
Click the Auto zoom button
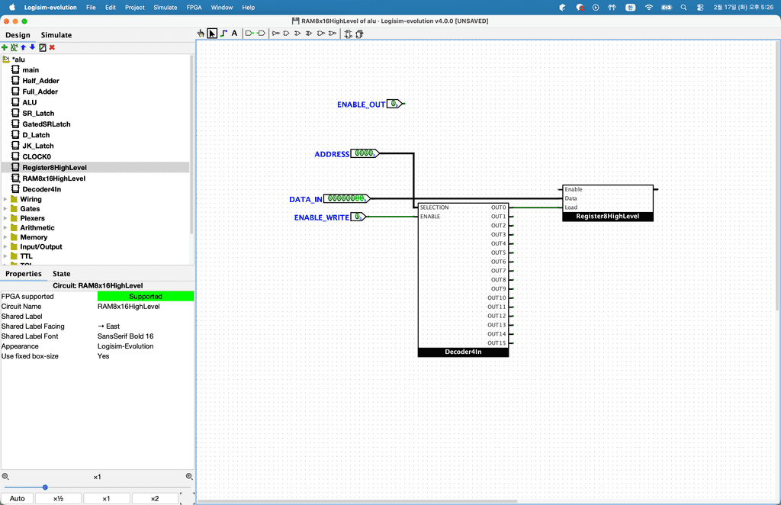[17, 498]
